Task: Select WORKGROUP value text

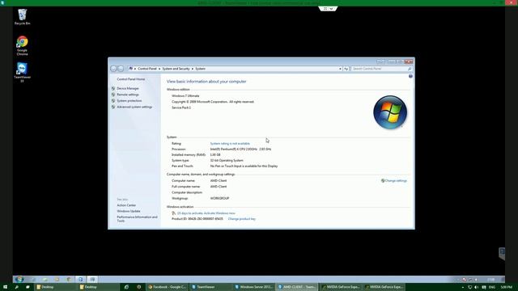Action: 219,198
